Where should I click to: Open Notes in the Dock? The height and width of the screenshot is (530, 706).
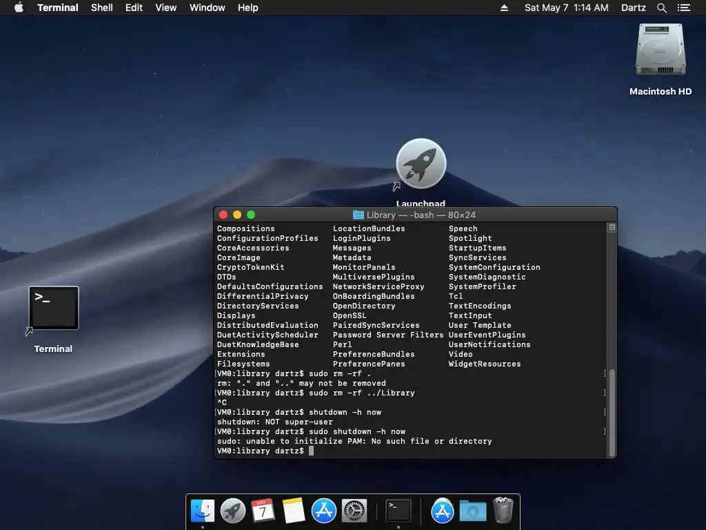pyautogui.click(x=293, y=511)
